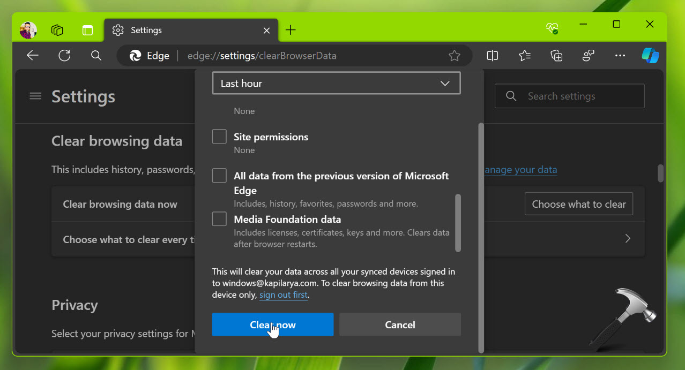Click the sign out first link

click(284, 295)
